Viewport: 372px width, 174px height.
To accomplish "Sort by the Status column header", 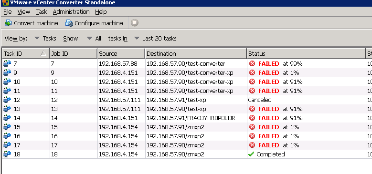I will pos(306,53).
